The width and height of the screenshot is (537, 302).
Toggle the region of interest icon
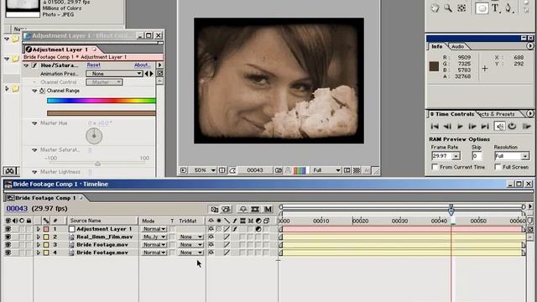click(x=347, y=170)
